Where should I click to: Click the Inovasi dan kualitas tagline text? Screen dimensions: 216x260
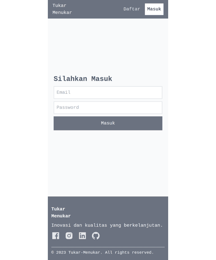pos(107,225)
